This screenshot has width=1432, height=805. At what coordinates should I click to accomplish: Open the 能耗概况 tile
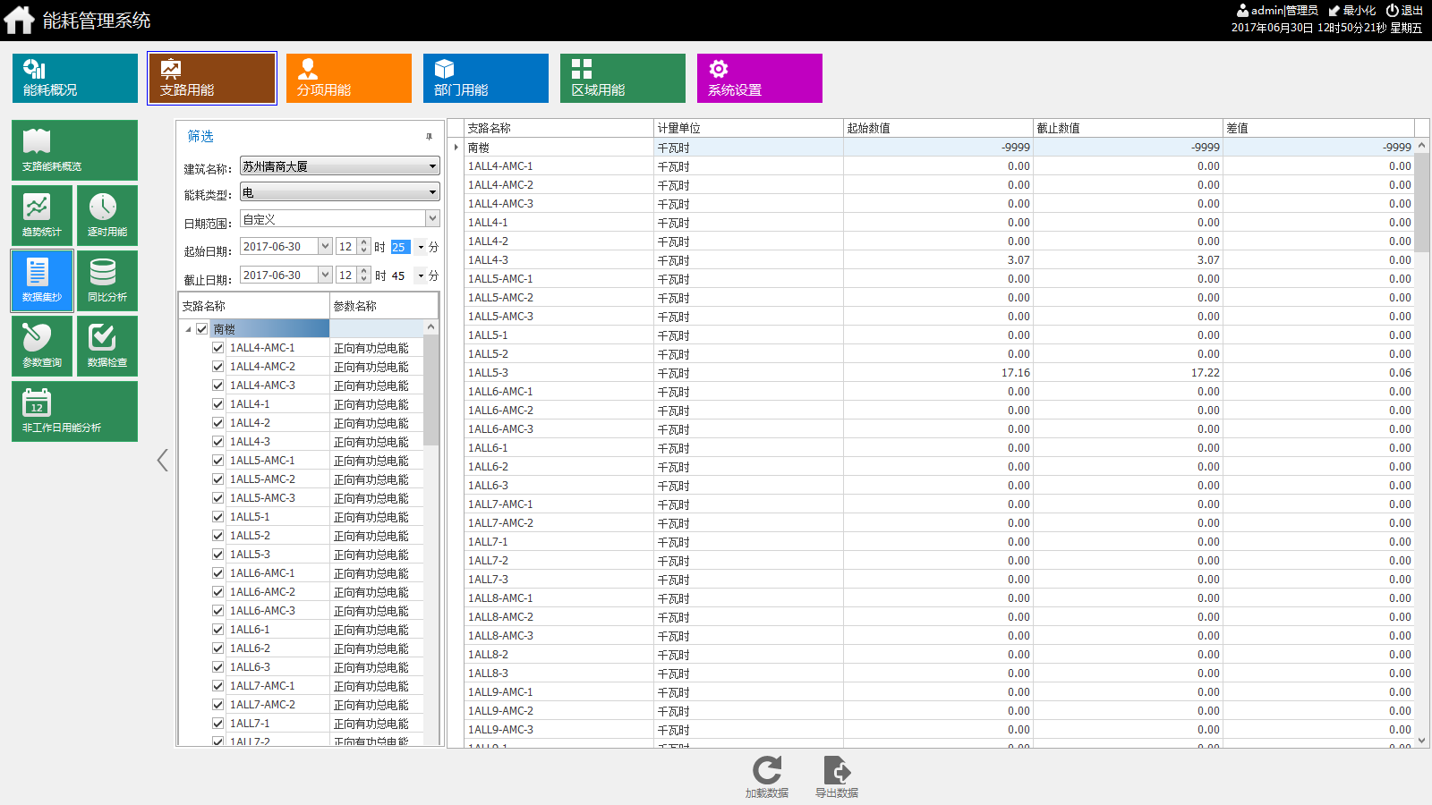[x=75, y=78]
